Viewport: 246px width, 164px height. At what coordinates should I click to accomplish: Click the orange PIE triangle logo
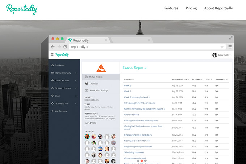point(101,68)
